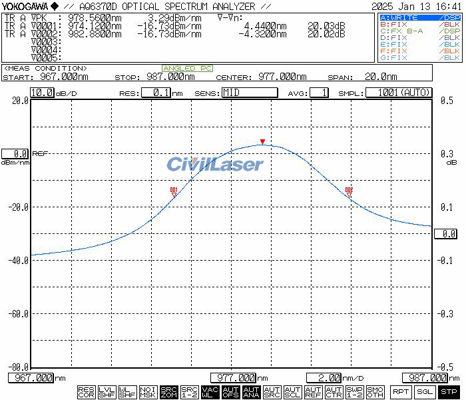The width and height of the screenshot is (466, 400).
Task: Click the SPAN 20.0nm value
Action: pos(381,77)
